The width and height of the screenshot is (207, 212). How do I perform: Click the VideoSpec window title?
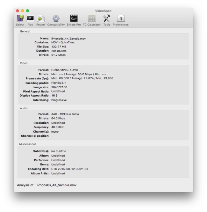point(103,11)
